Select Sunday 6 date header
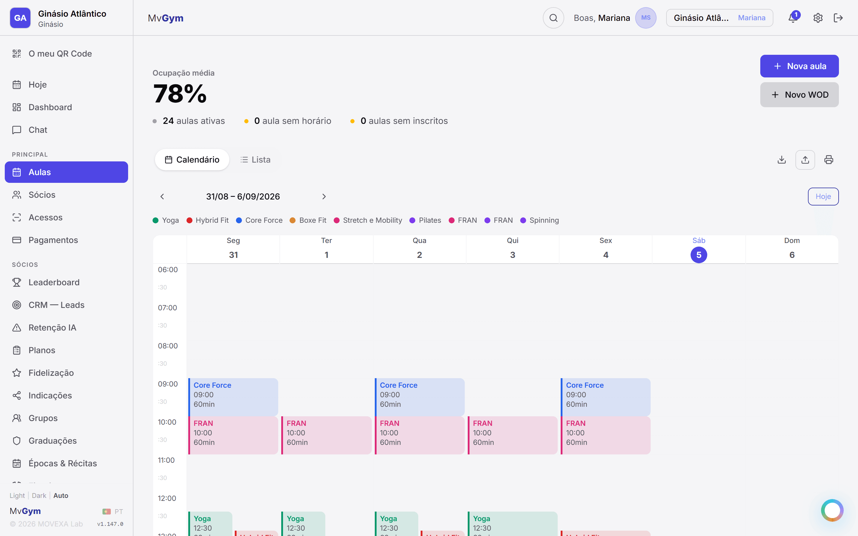858x536 pixels. [x=792, y=250]
